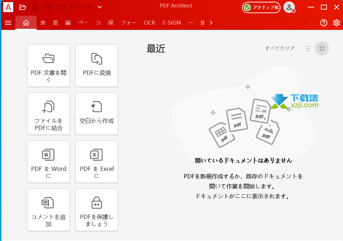Click the print icon in title bar

click(48, 7)
